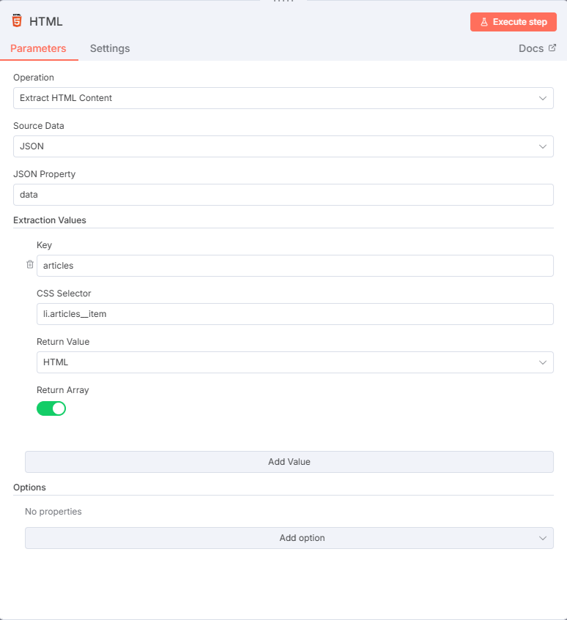Click into the JSON Property field
Screen dimensions: 567x620
click(x=283, y=195)
